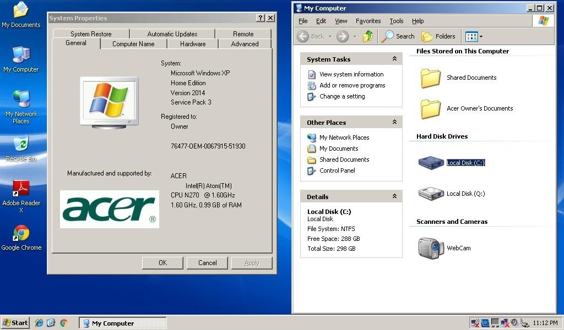The width and height of the screenshot is (564, 330).
Task: Click the first system tray network icon
Action: pyautogui.click(x=475, y=323)
